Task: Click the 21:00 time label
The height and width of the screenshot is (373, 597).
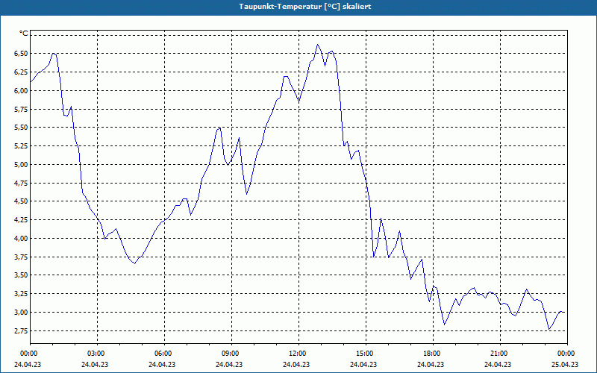Action: (x=500, y=354)
